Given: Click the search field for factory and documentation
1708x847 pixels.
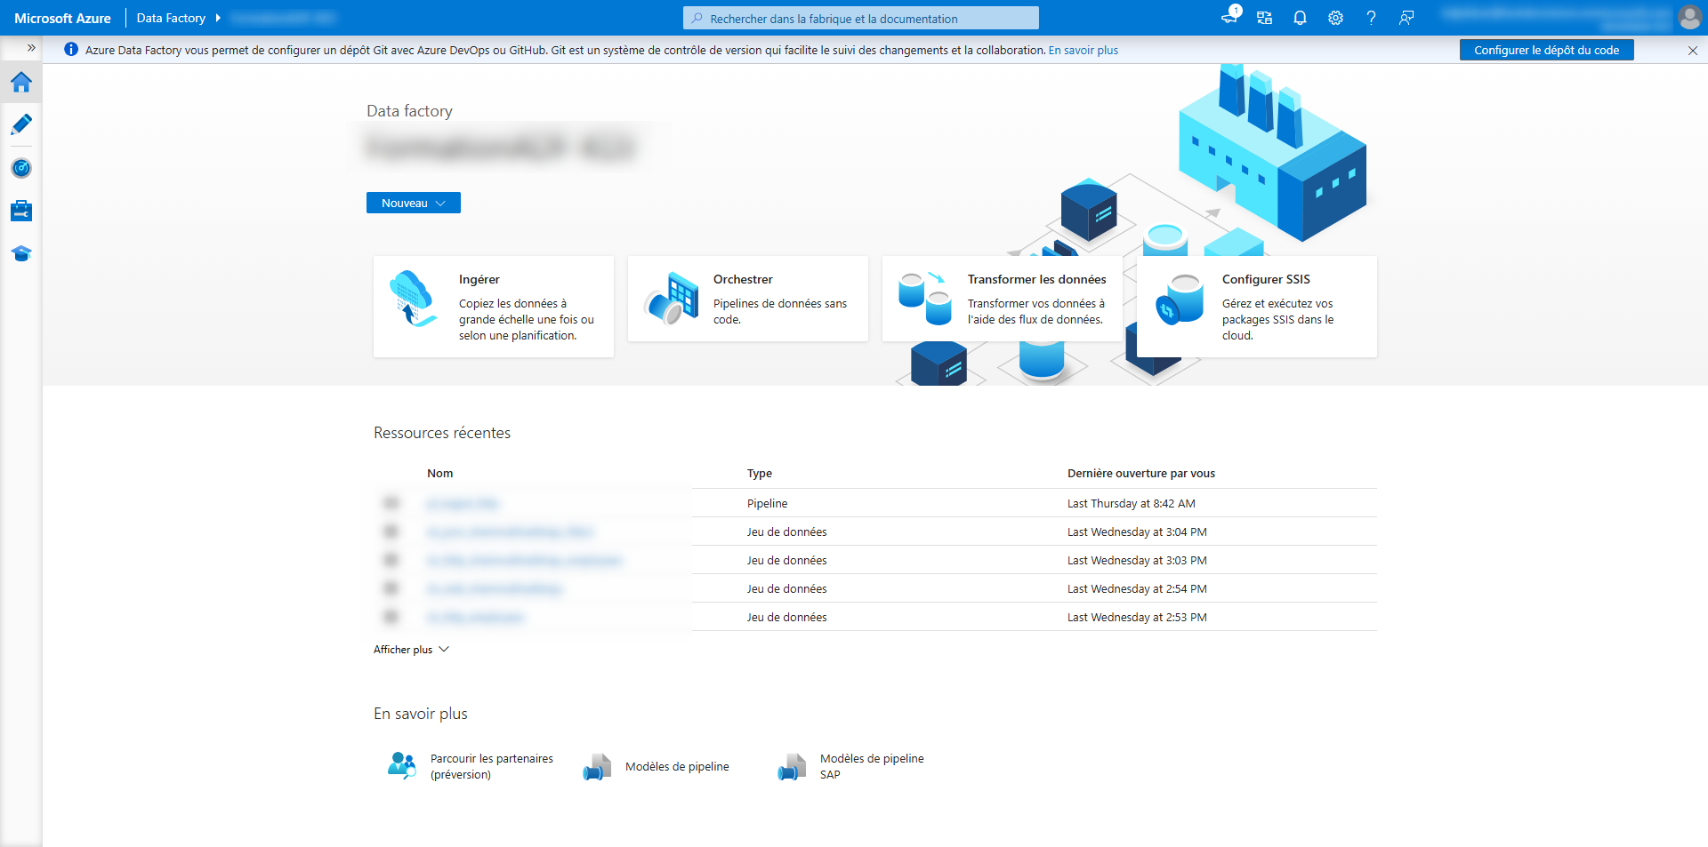Looking at the screenshot, I should point(860,18).
